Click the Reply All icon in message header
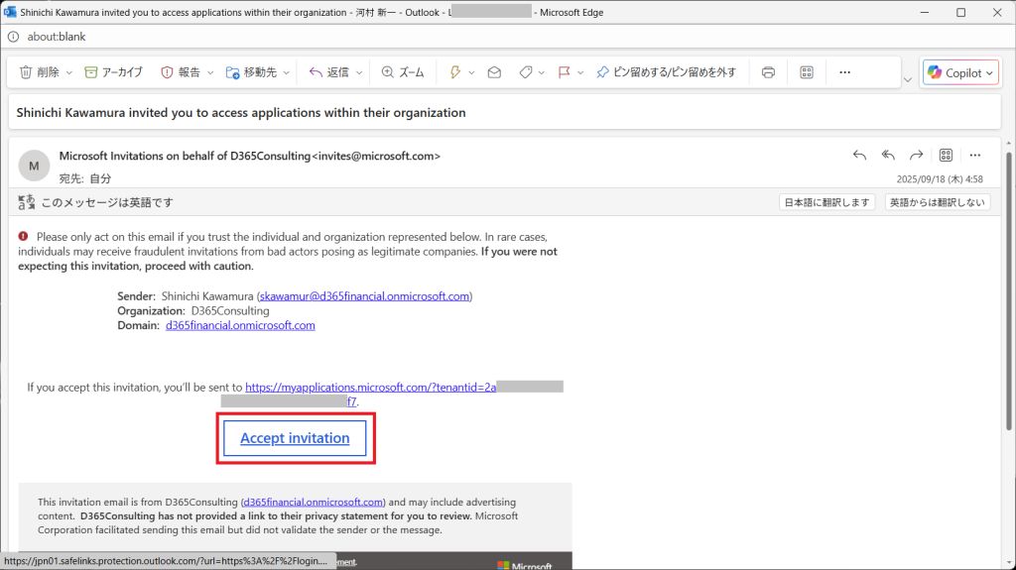 pos(888,156)
